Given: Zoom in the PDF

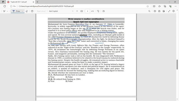Looking at the screenshot, I should (x=77, y=11).
